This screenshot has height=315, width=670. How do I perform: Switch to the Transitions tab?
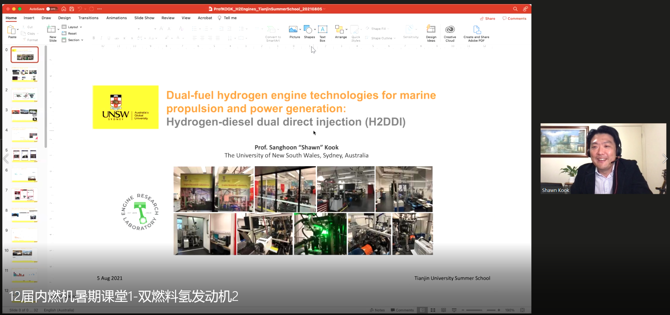[x=88, y=18]
